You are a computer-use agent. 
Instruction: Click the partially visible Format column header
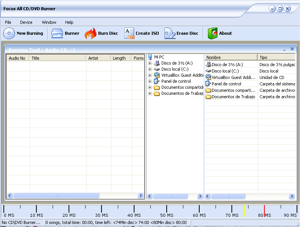point(138,58)
